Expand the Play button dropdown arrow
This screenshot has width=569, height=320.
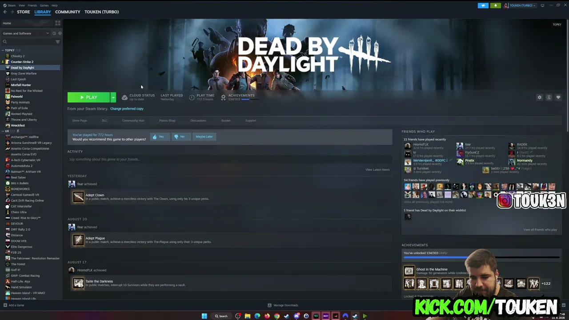pos(113,97)
